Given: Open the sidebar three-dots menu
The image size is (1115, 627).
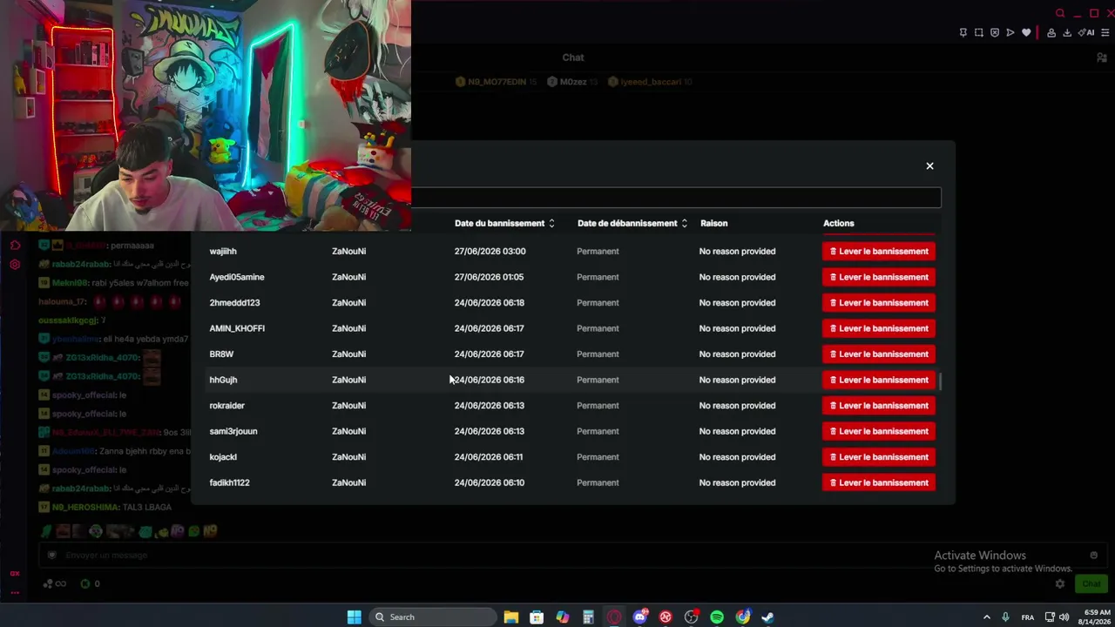Looking at the screenshot, I should tap(15, 592).
